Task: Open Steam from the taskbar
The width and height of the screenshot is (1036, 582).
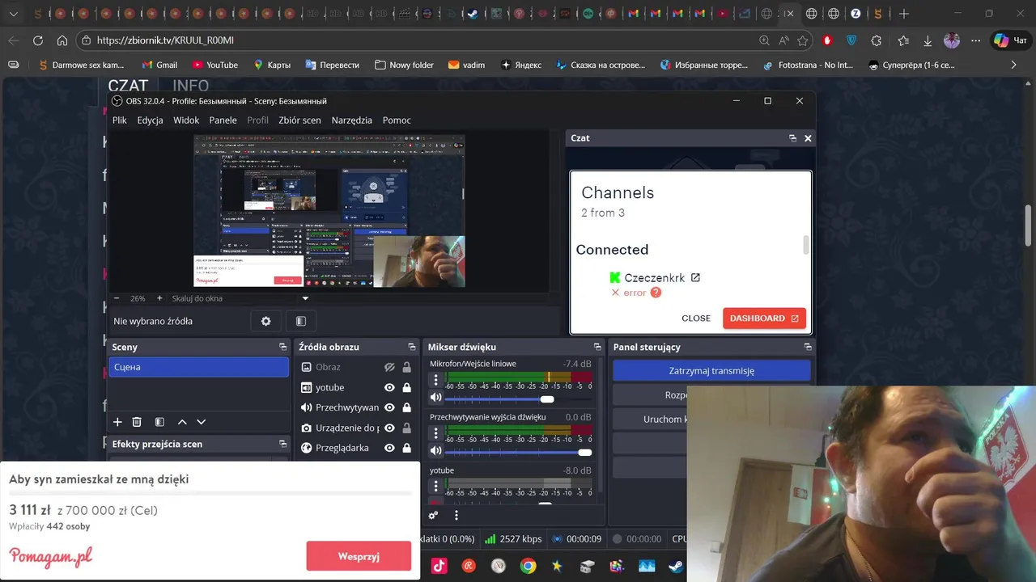Action: [676, 566]
